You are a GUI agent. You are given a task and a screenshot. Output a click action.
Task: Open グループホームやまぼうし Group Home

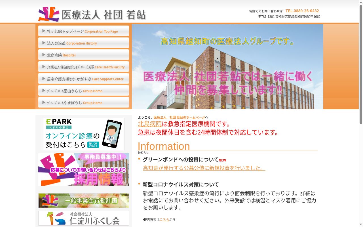84,103
